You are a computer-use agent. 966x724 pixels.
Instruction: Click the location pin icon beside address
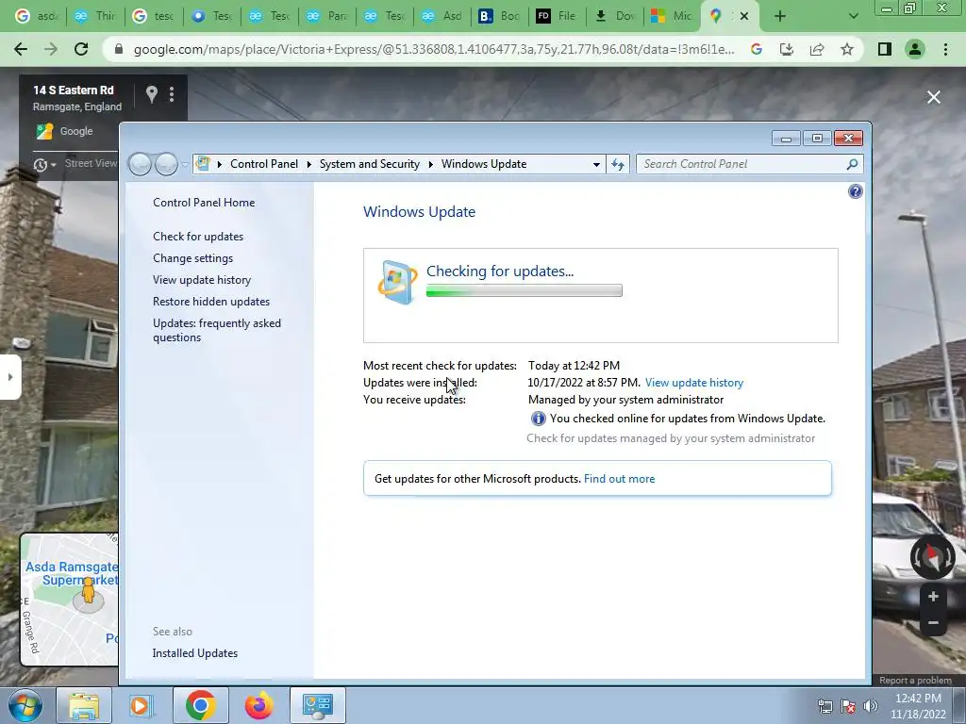click(x=152, y=94)
